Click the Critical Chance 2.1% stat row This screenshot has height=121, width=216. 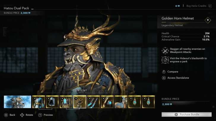tap(185, 36)
